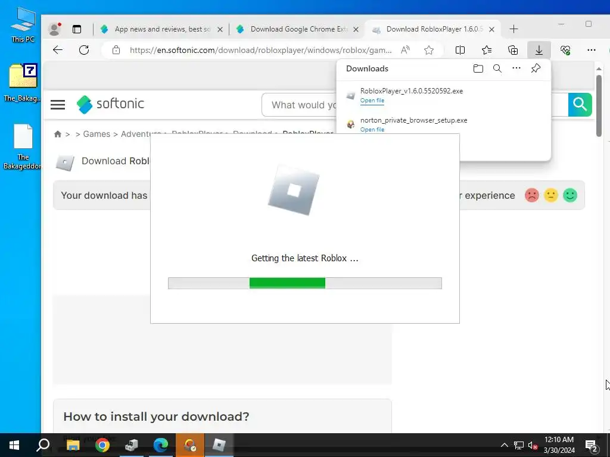
Task: Open downloads folder icon in Downloads panel
Action: click(x=478, y=68)
